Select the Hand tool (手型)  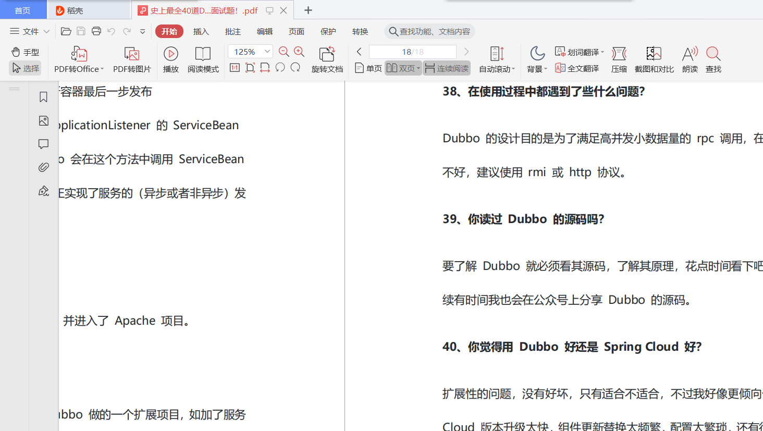[25, 52]
